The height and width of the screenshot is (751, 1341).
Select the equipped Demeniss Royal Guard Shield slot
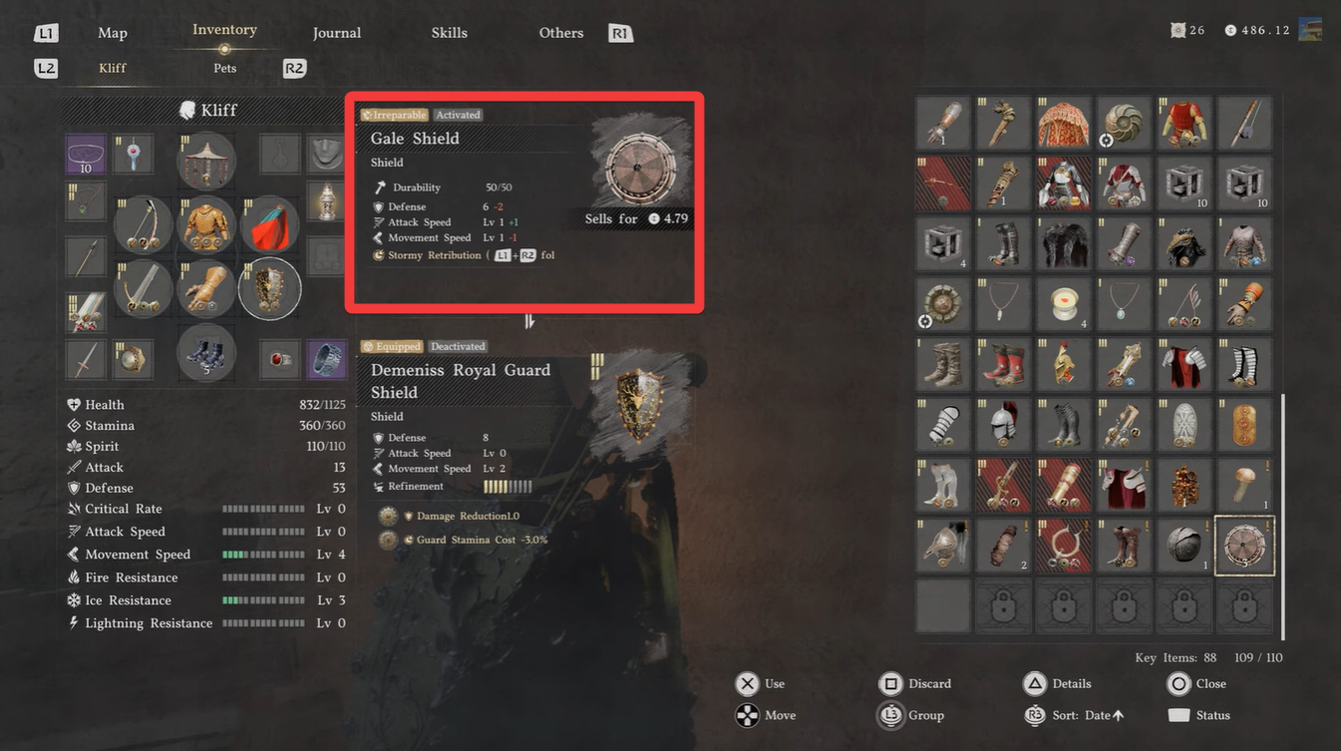pos(269,289)
